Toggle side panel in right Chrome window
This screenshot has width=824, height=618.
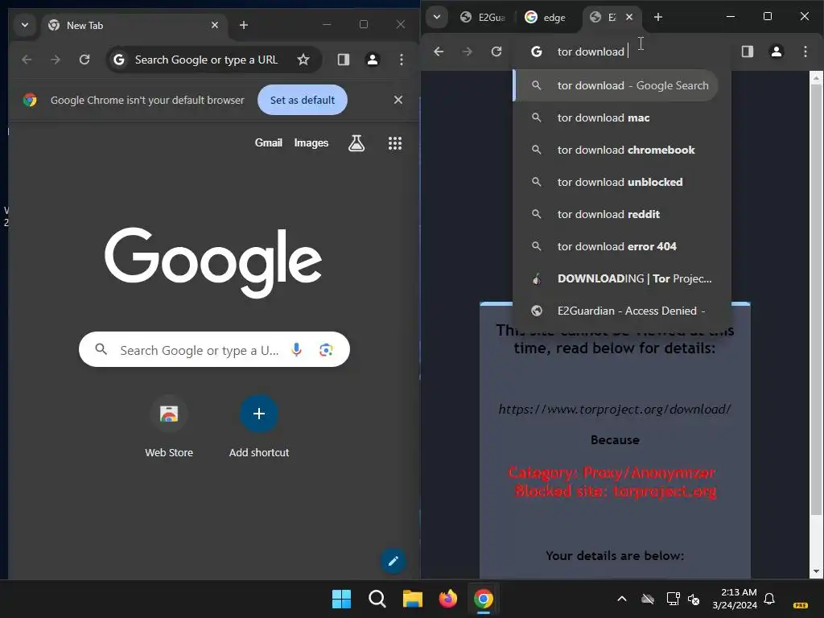pos(748,51)
